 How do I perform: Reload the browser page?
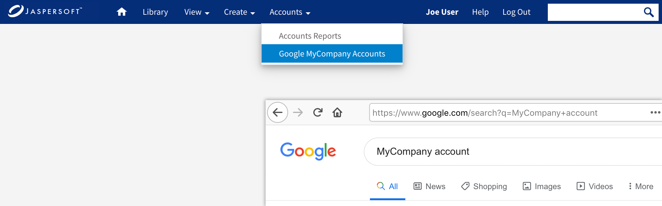coord(318,112)
